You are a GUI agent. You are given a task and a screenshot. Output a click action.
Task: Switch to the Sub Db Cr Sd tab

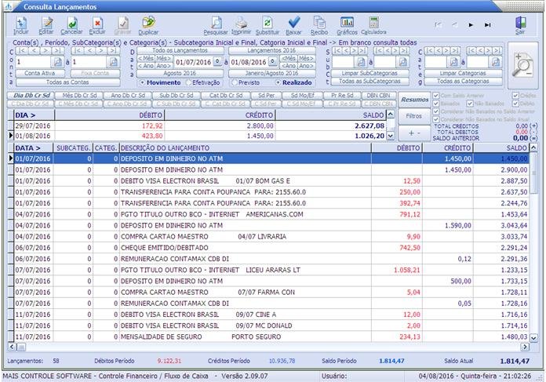click(177, 96)
